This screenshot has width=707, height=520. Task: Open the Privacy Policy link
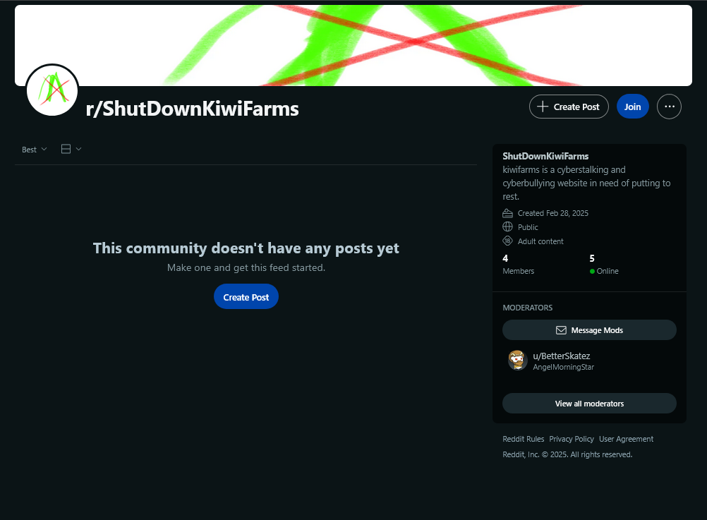[572, 439]
